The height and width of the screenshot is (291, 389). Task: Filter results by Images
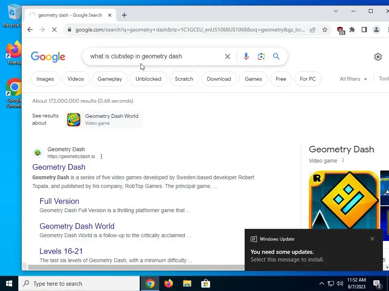45,79
